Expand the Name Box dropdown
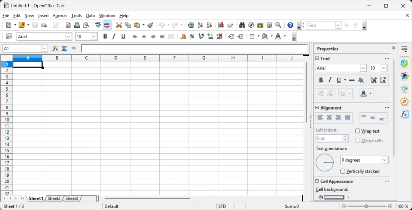The width and height of the screenshot is (412, 210). pyautogui.click(x=44, y=49)
